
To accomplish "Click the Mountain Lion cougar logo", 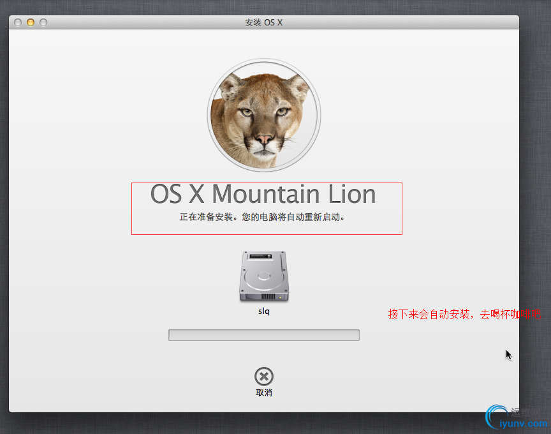I will (x=264, y=115).
